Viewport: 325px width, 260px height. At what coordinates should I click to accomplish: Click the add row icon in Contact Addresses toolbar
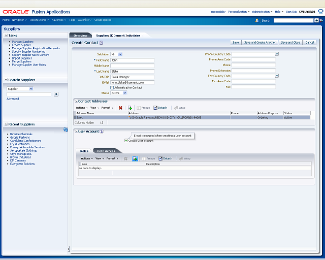tap(130, 108)
